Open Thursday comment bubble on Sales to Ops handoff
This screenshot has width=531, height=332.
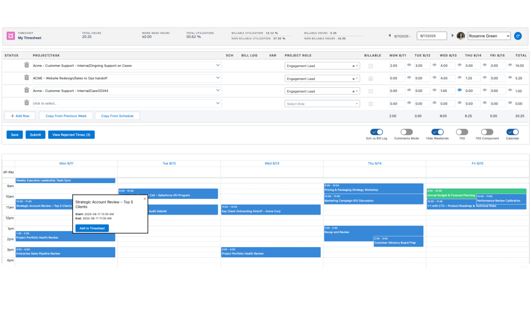point(485,78)
